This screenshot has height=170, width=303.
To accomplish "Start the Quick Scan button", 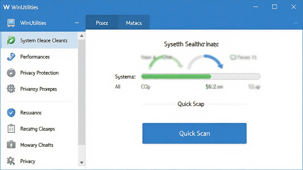I will coord(194,133).
